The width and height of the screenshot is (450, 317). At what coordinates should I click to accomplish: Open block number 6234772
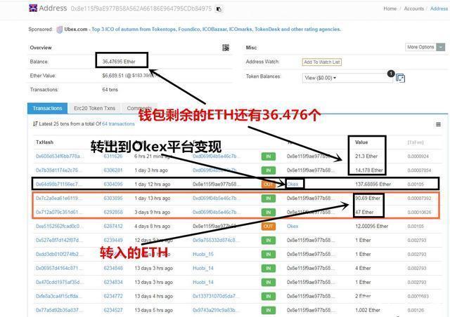112,296
